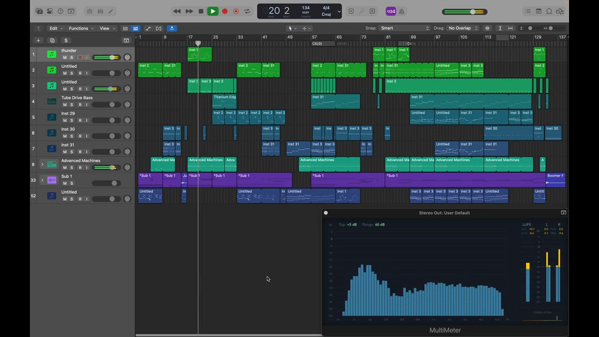Open the Library panel icon
Screen dimensions: 599x337
(x=39, y=11)
